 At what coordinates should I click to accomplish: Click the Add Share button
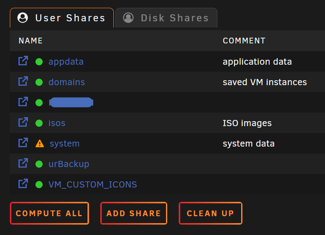pyautogui.click(x=134, y=213)
